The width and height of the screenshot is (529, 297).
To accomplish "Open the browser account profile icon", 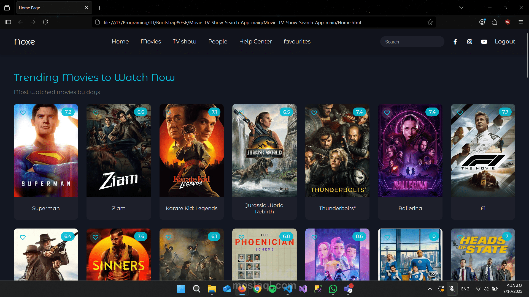I will tap(482, 22).
